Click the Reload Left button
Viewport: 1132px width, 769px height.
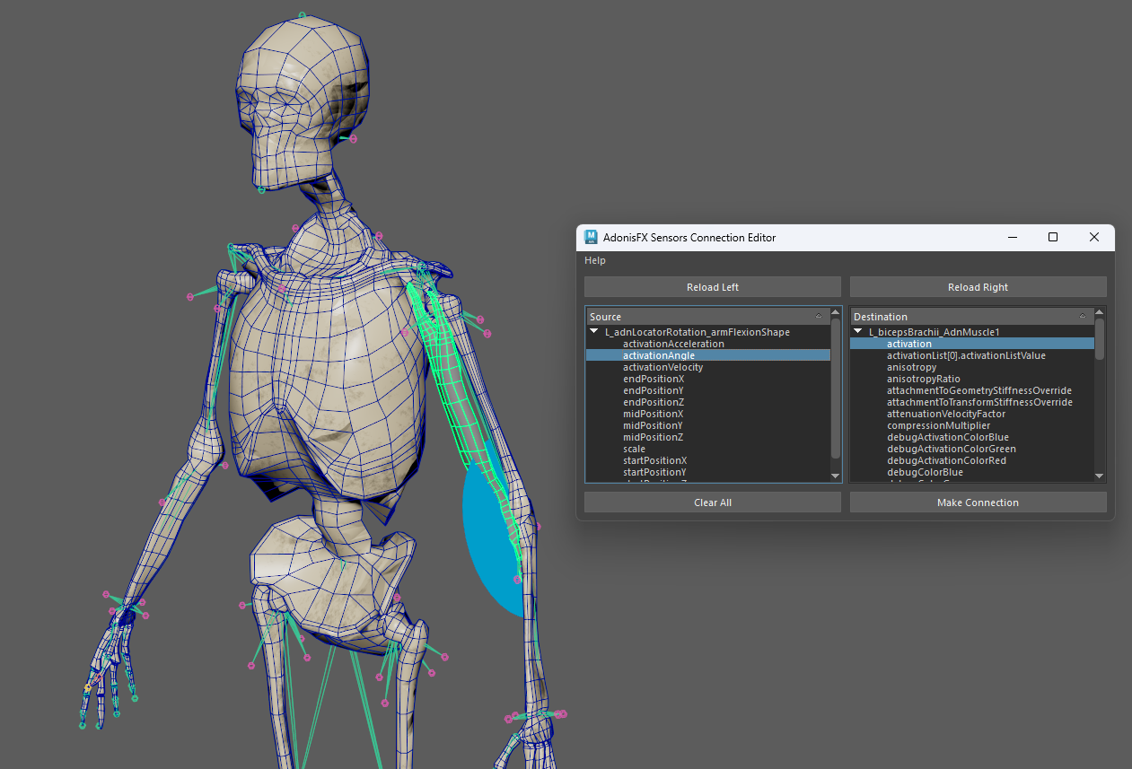coord(712,286)
